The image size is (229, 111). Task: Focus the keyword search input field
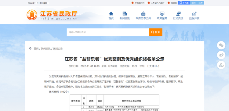click(x=108, y=32)
